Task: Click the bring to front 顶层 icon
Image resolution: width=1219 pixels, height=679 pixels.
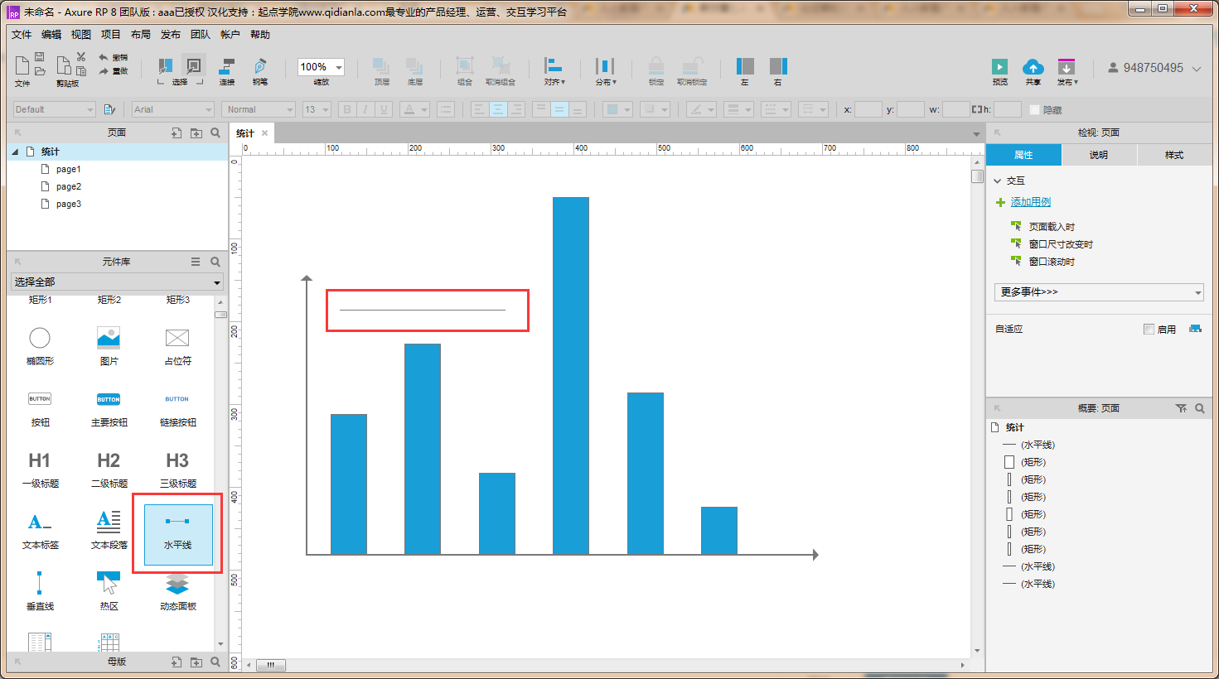Action: click(381, 66)
